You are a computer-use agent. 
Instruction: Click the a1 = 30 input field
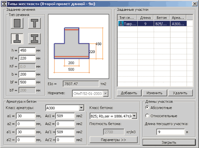pos(25,116)
